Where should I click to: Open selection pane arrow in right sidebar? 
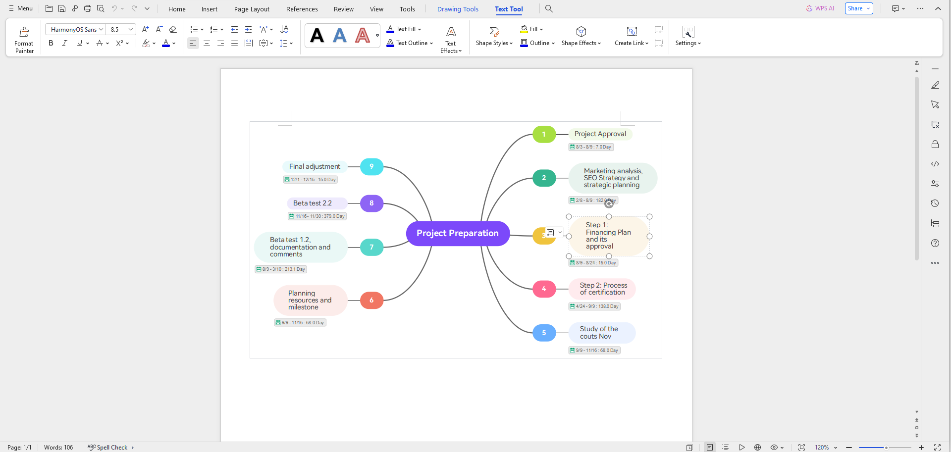click(935, 104)
